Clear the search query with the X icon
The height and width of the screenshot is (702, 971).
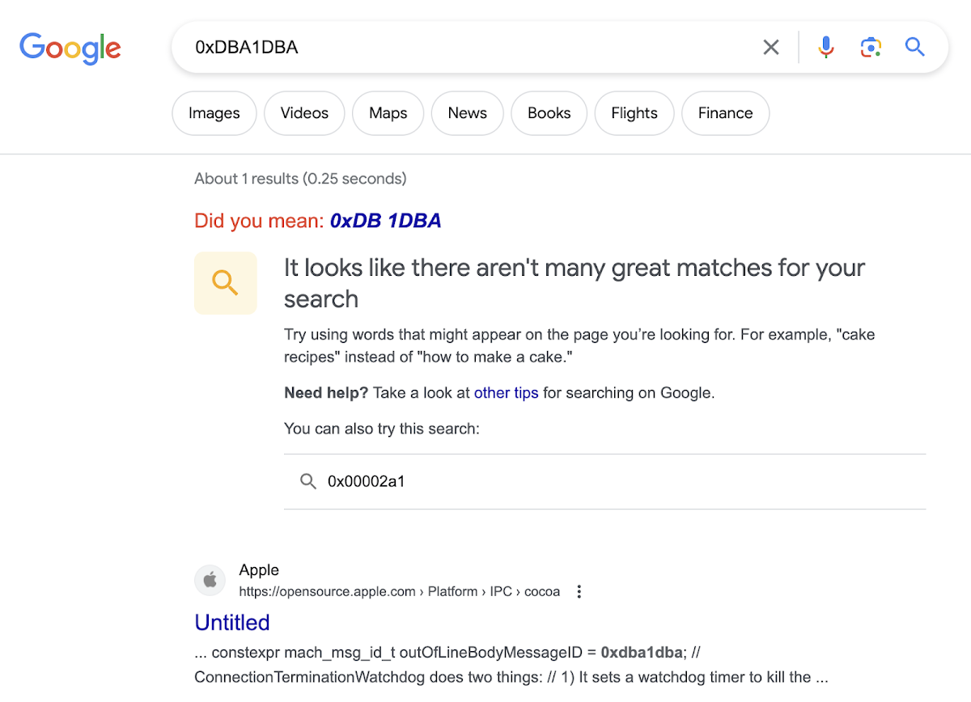(x=770, y=47)
